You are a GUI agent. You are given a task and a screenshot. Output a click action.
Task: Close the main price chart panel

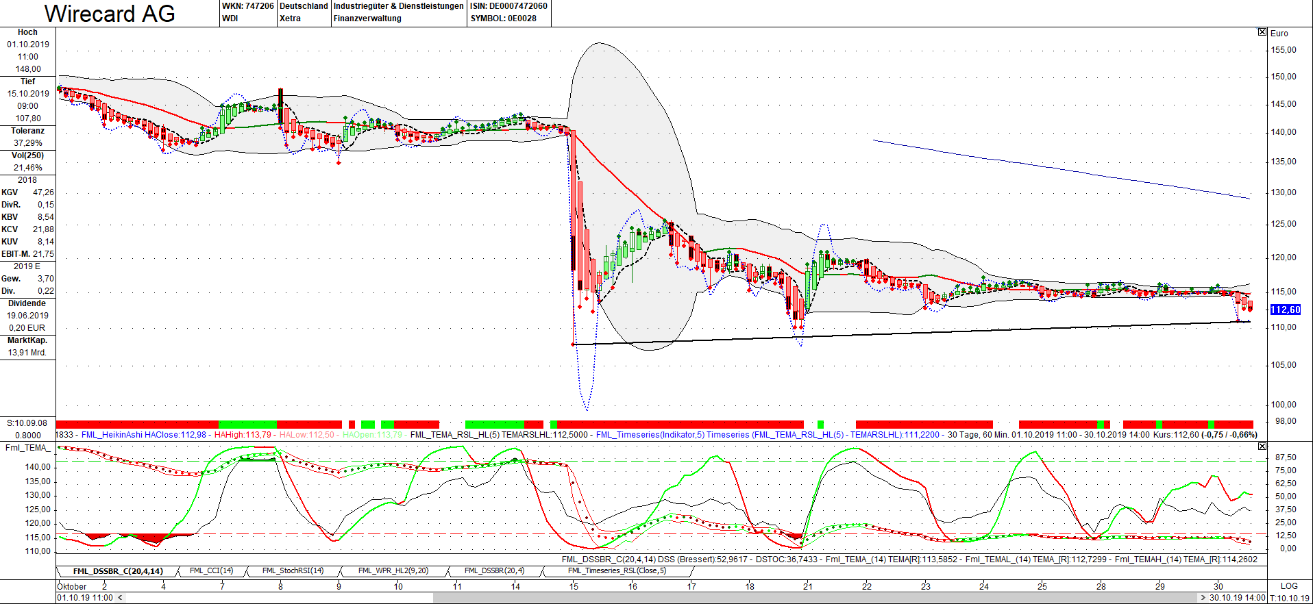pos(1262,32)
